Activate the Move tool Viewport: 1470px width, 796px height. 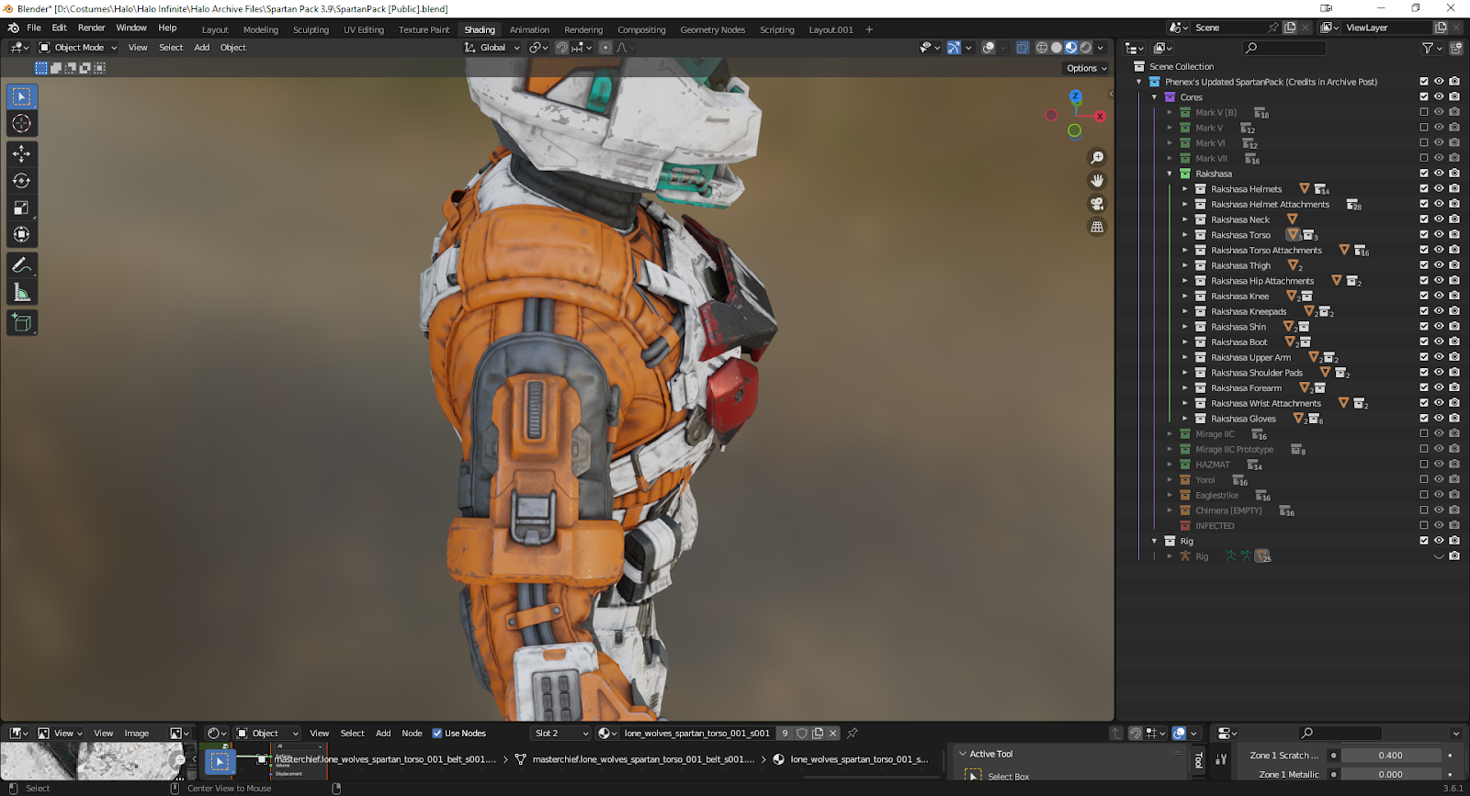pos(21,154)
